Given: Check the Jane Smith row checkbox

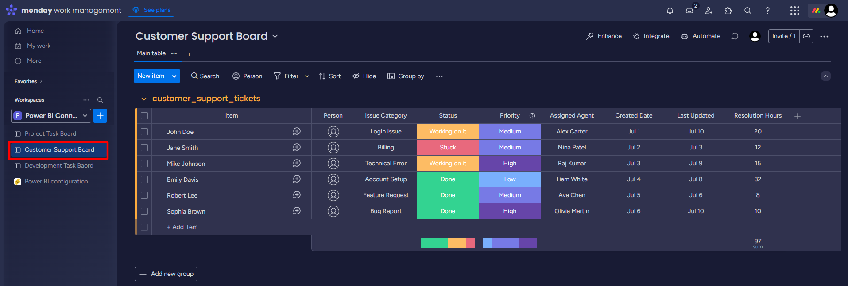Looking at the screenshot, I should point(144,148).
